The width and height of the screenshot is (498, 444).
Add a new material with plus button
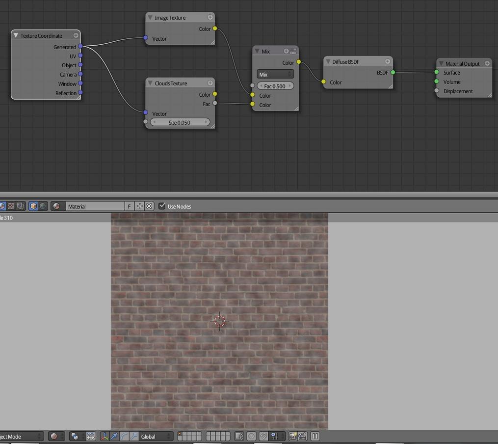pyautogui.click(x=140, y=206)
